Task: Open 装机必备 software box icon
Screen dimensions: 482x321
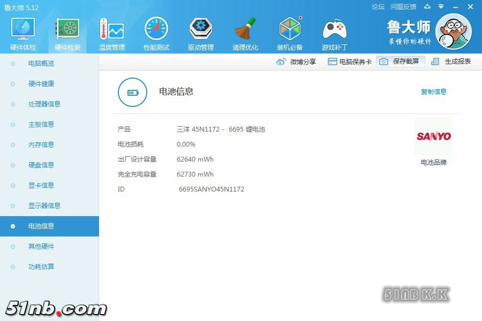Action: tap(290, 33)
